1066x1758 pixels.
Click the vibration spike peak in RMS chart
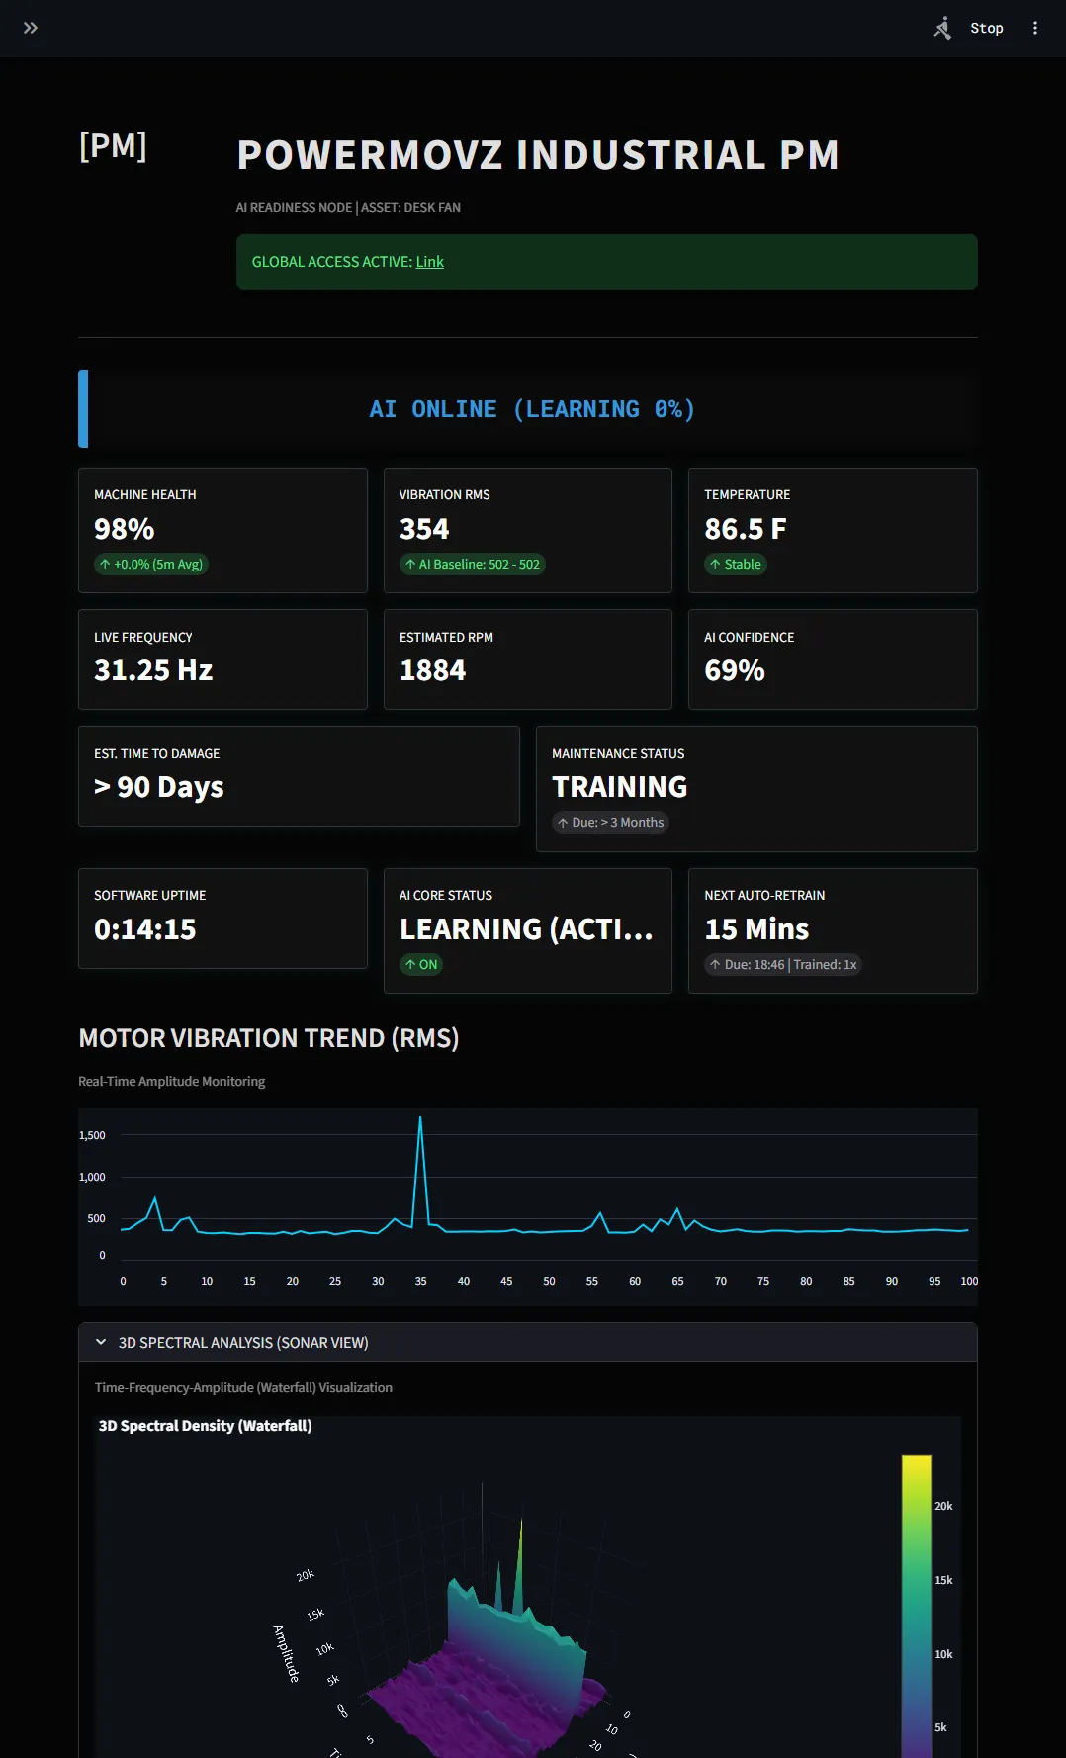[x=420, y=1119]
